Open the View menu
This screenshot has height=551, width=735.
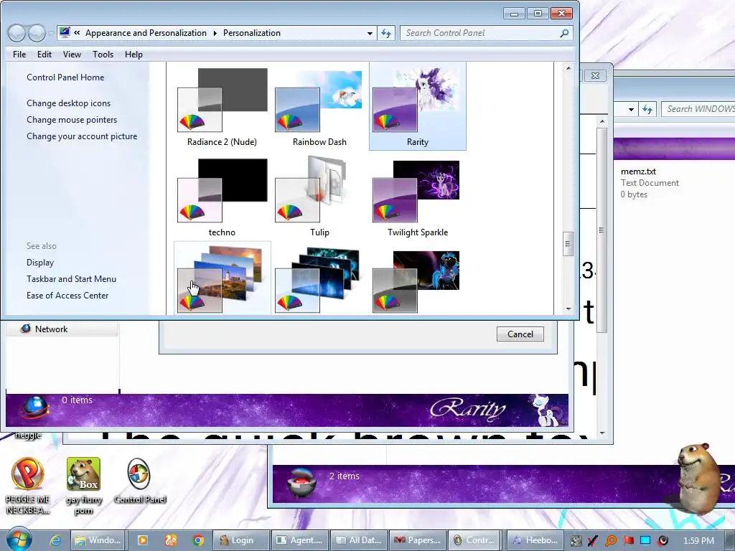pyautogui.click(x=72, y=55)
